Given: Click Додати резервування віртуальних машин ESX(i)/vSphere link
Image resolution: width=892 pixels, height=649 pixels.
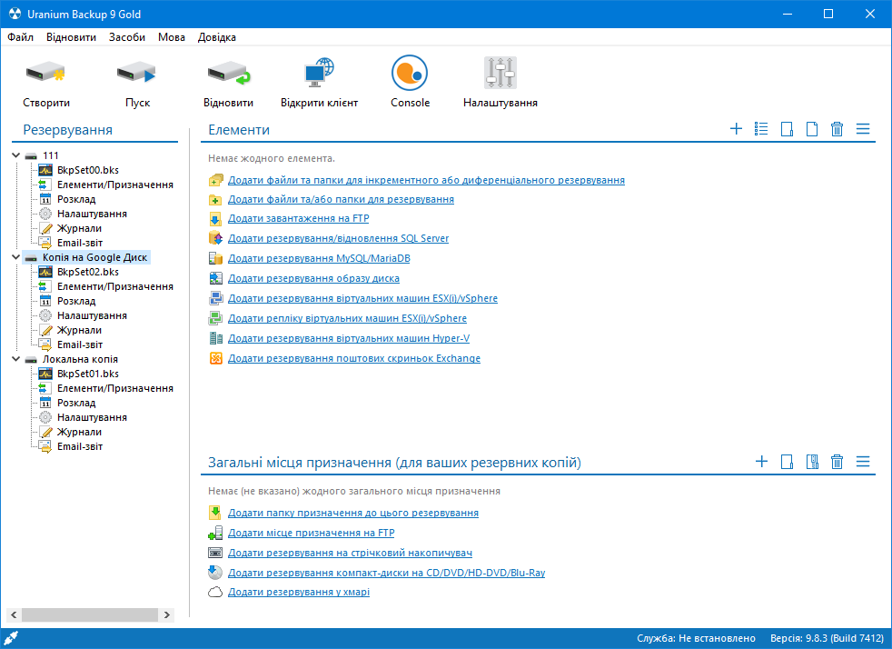Looking at the screenshot, I should 363,298.
